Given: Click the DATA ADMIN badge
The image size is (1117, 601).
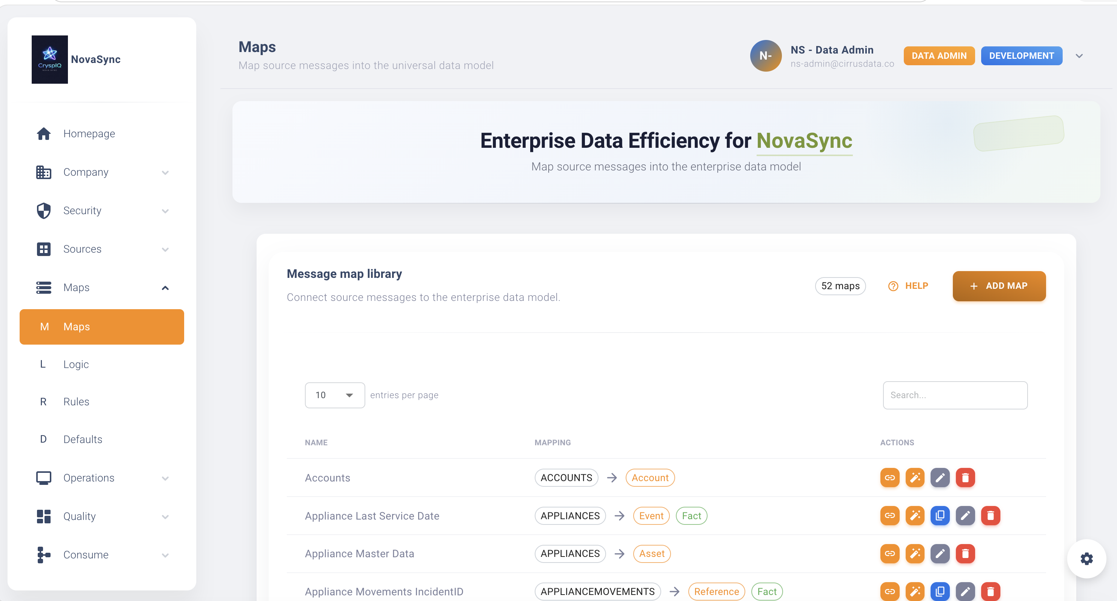Looking at the screenshot, I should [x=939, y=56].
